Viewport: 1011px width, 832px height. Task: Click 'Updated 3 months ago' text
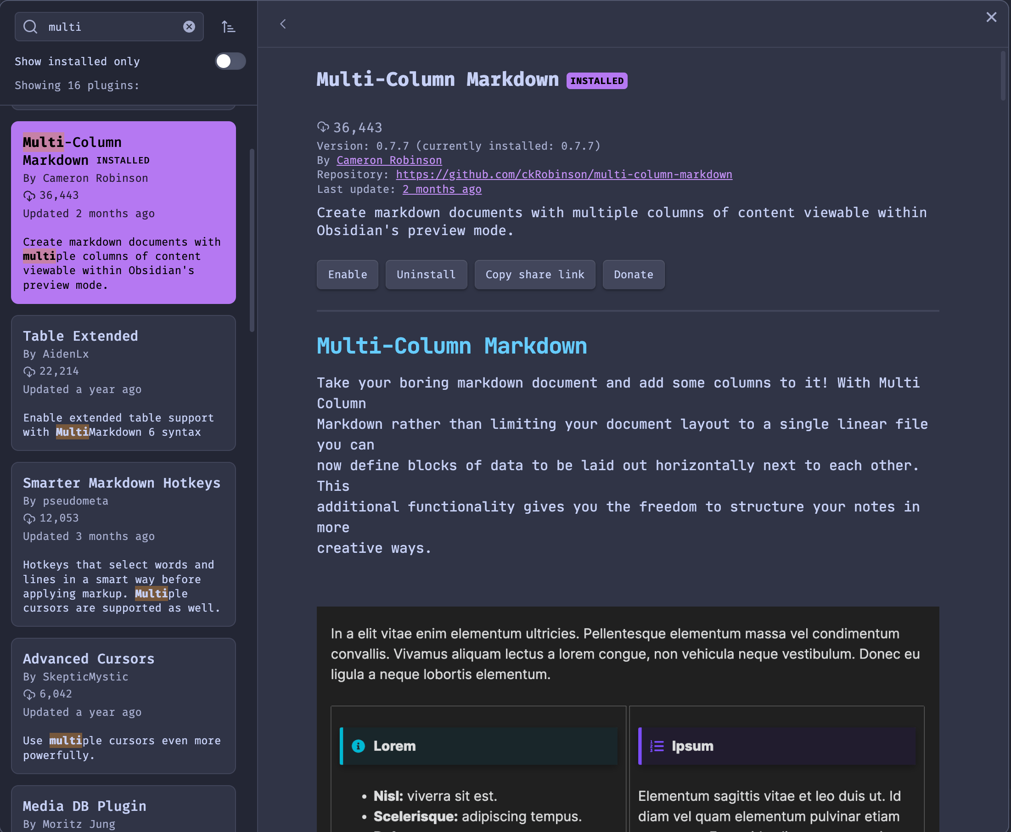89,537
